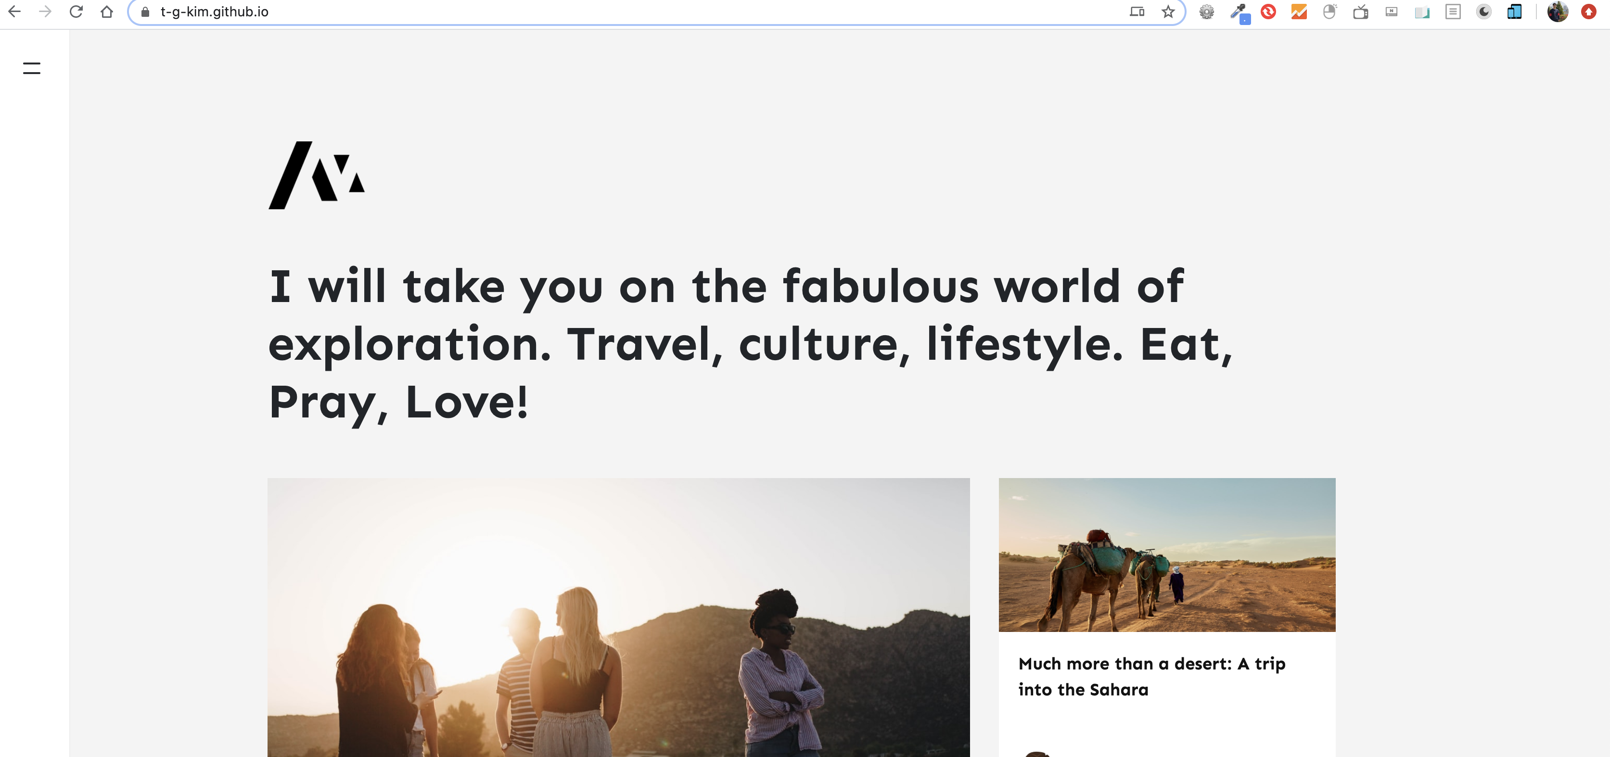Viewport: 1610px width, 757px height.
Task: Go to browser home page
Action: click(107, 11)
